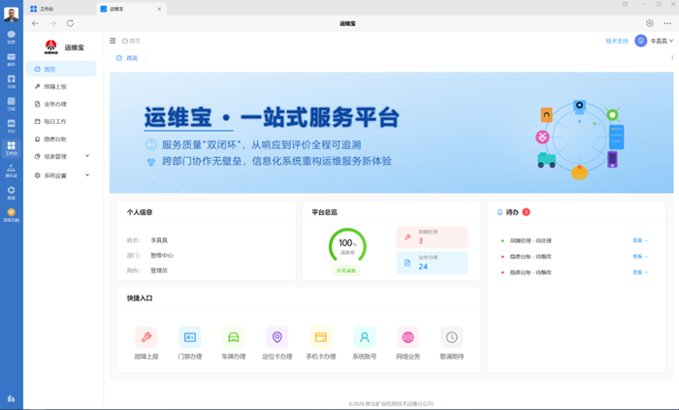Open the 网络业务 globe icon

coord(408,337)
